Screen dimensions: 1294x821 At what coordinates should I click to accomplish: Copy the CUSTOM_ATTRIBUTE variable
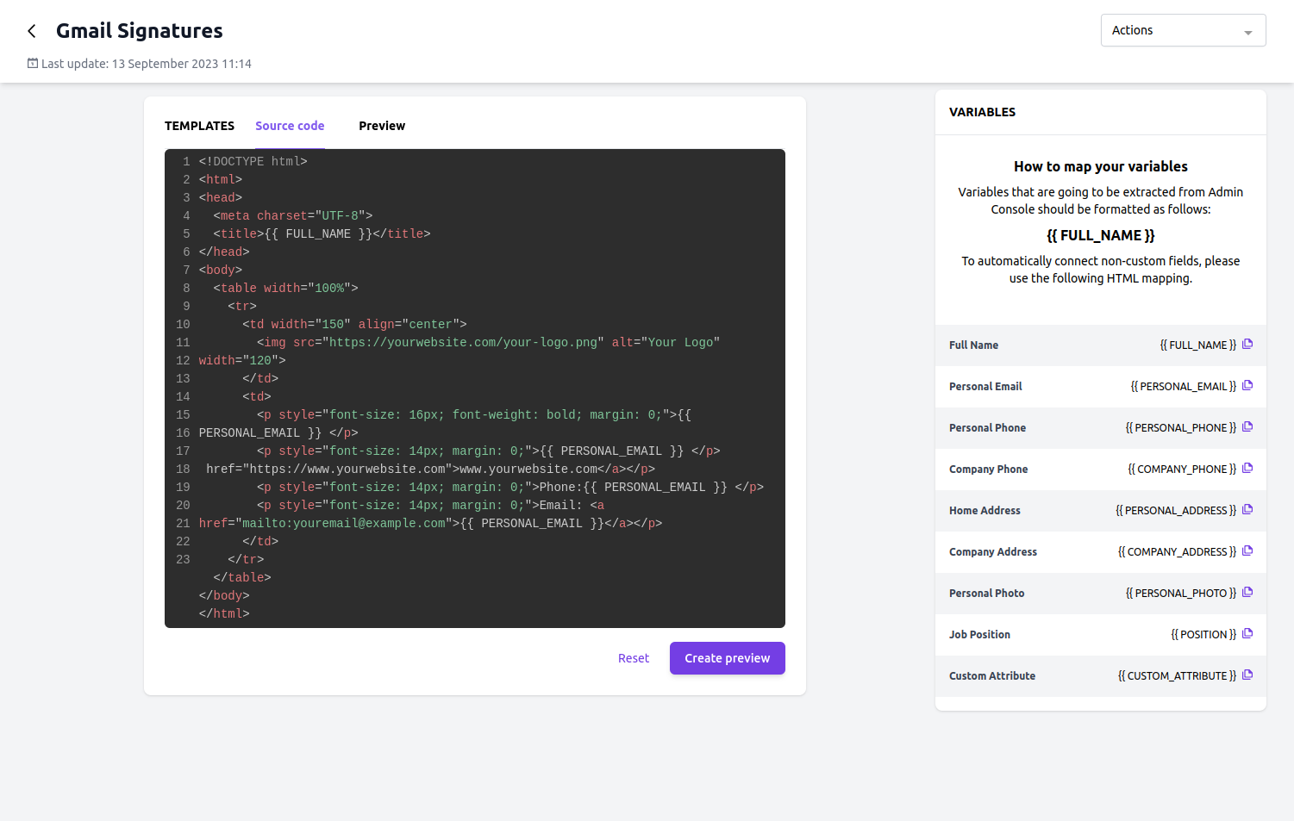pos(1247,675)
